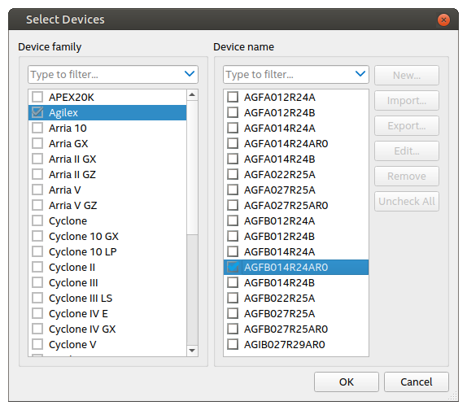Tick the Cyclone V family checkbox
This screenshot has height=410, width=467.
tap(37, 344)
